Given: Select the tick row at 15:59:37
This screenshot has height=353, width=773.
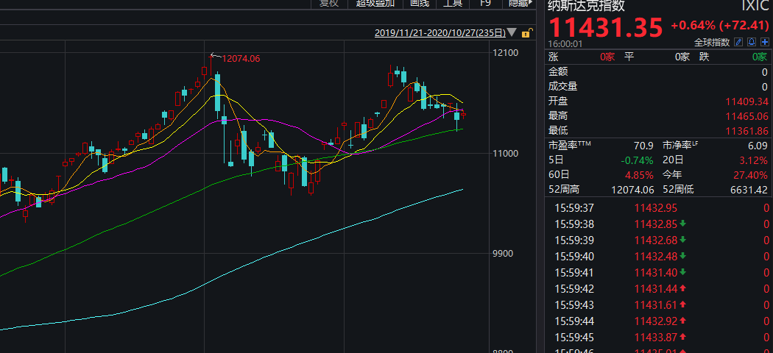Looking at the screenshot, I should point(659,208).
